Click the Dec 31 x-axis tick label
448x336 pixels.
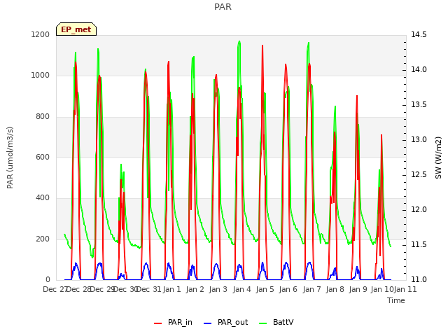(148, 289)
